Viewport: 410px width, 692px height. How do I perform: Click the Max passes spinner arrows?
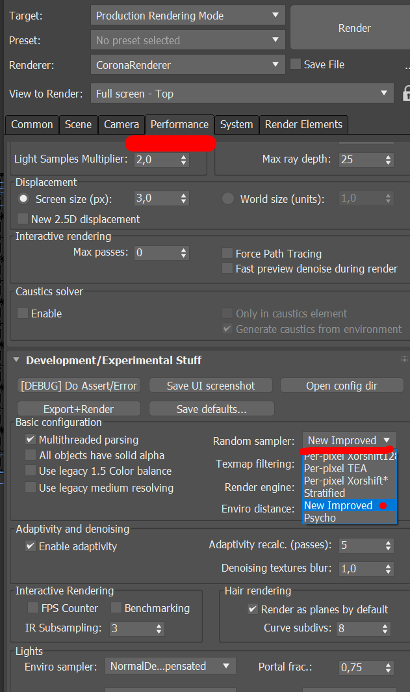pos(183,252)
